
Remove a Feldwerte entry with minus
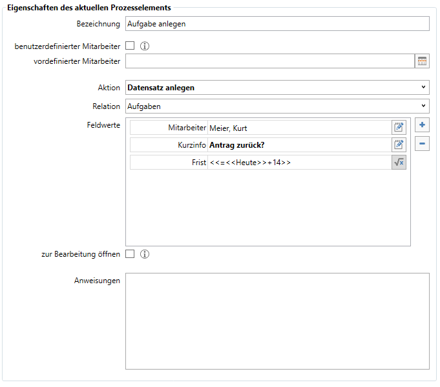pyautogui.click(x=422, y=143)
